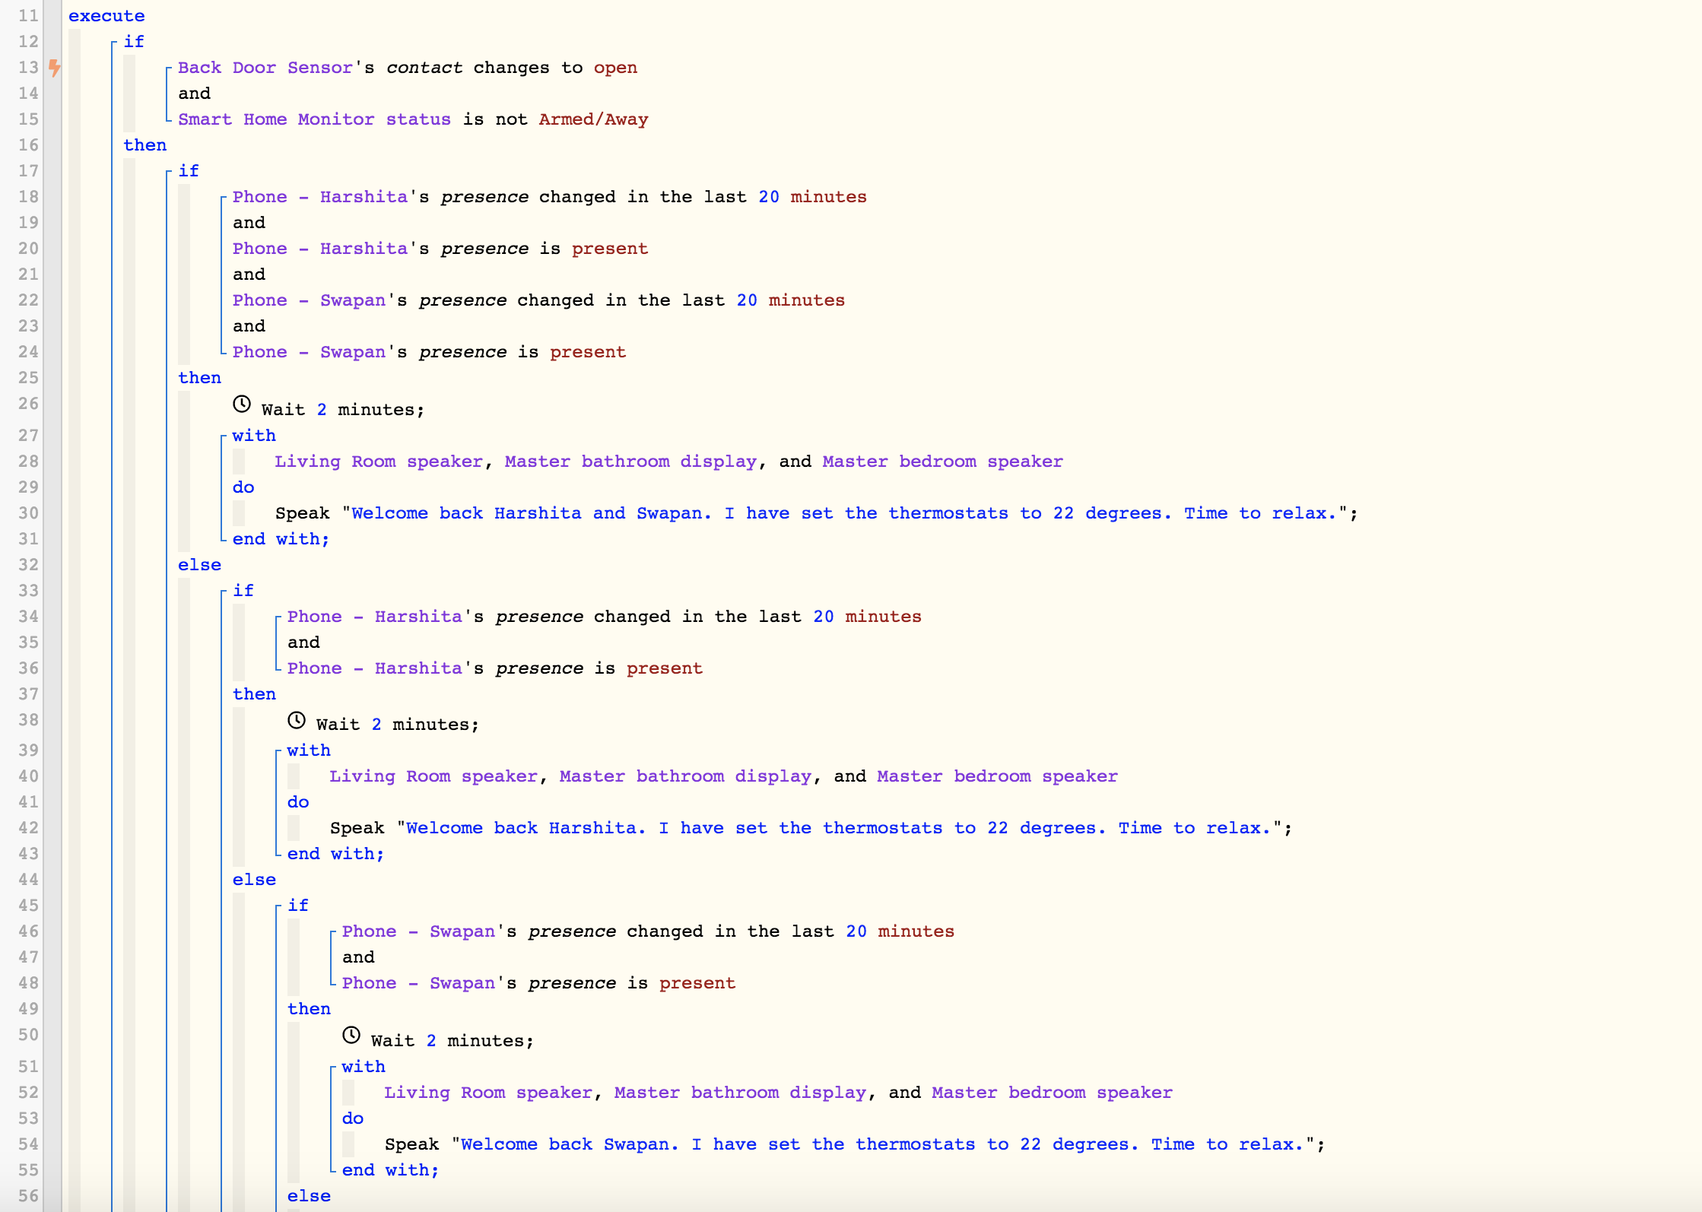Click the Speak 'Welcome back Harshita and Swapan' statement
Viewport: 1702px width, 1212px height.
(x=817, y=513)
